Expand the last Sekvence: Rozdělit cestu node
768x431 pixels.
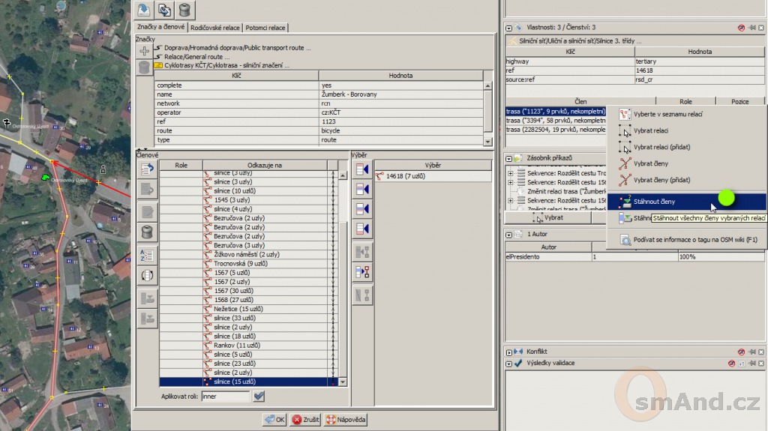coord(510,200)
